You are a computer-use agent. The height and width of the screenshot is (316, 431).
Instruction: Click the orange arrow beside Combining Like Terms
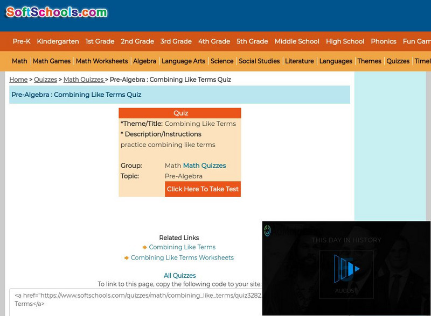tap(144, 247)
